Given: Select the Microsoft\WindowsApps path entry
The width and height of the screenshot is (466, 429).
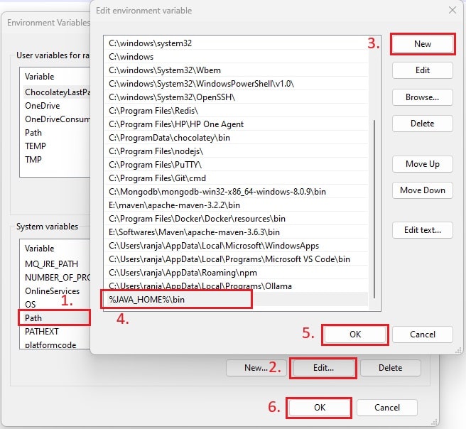Looking at the screenshot, I should click(236, 246).
